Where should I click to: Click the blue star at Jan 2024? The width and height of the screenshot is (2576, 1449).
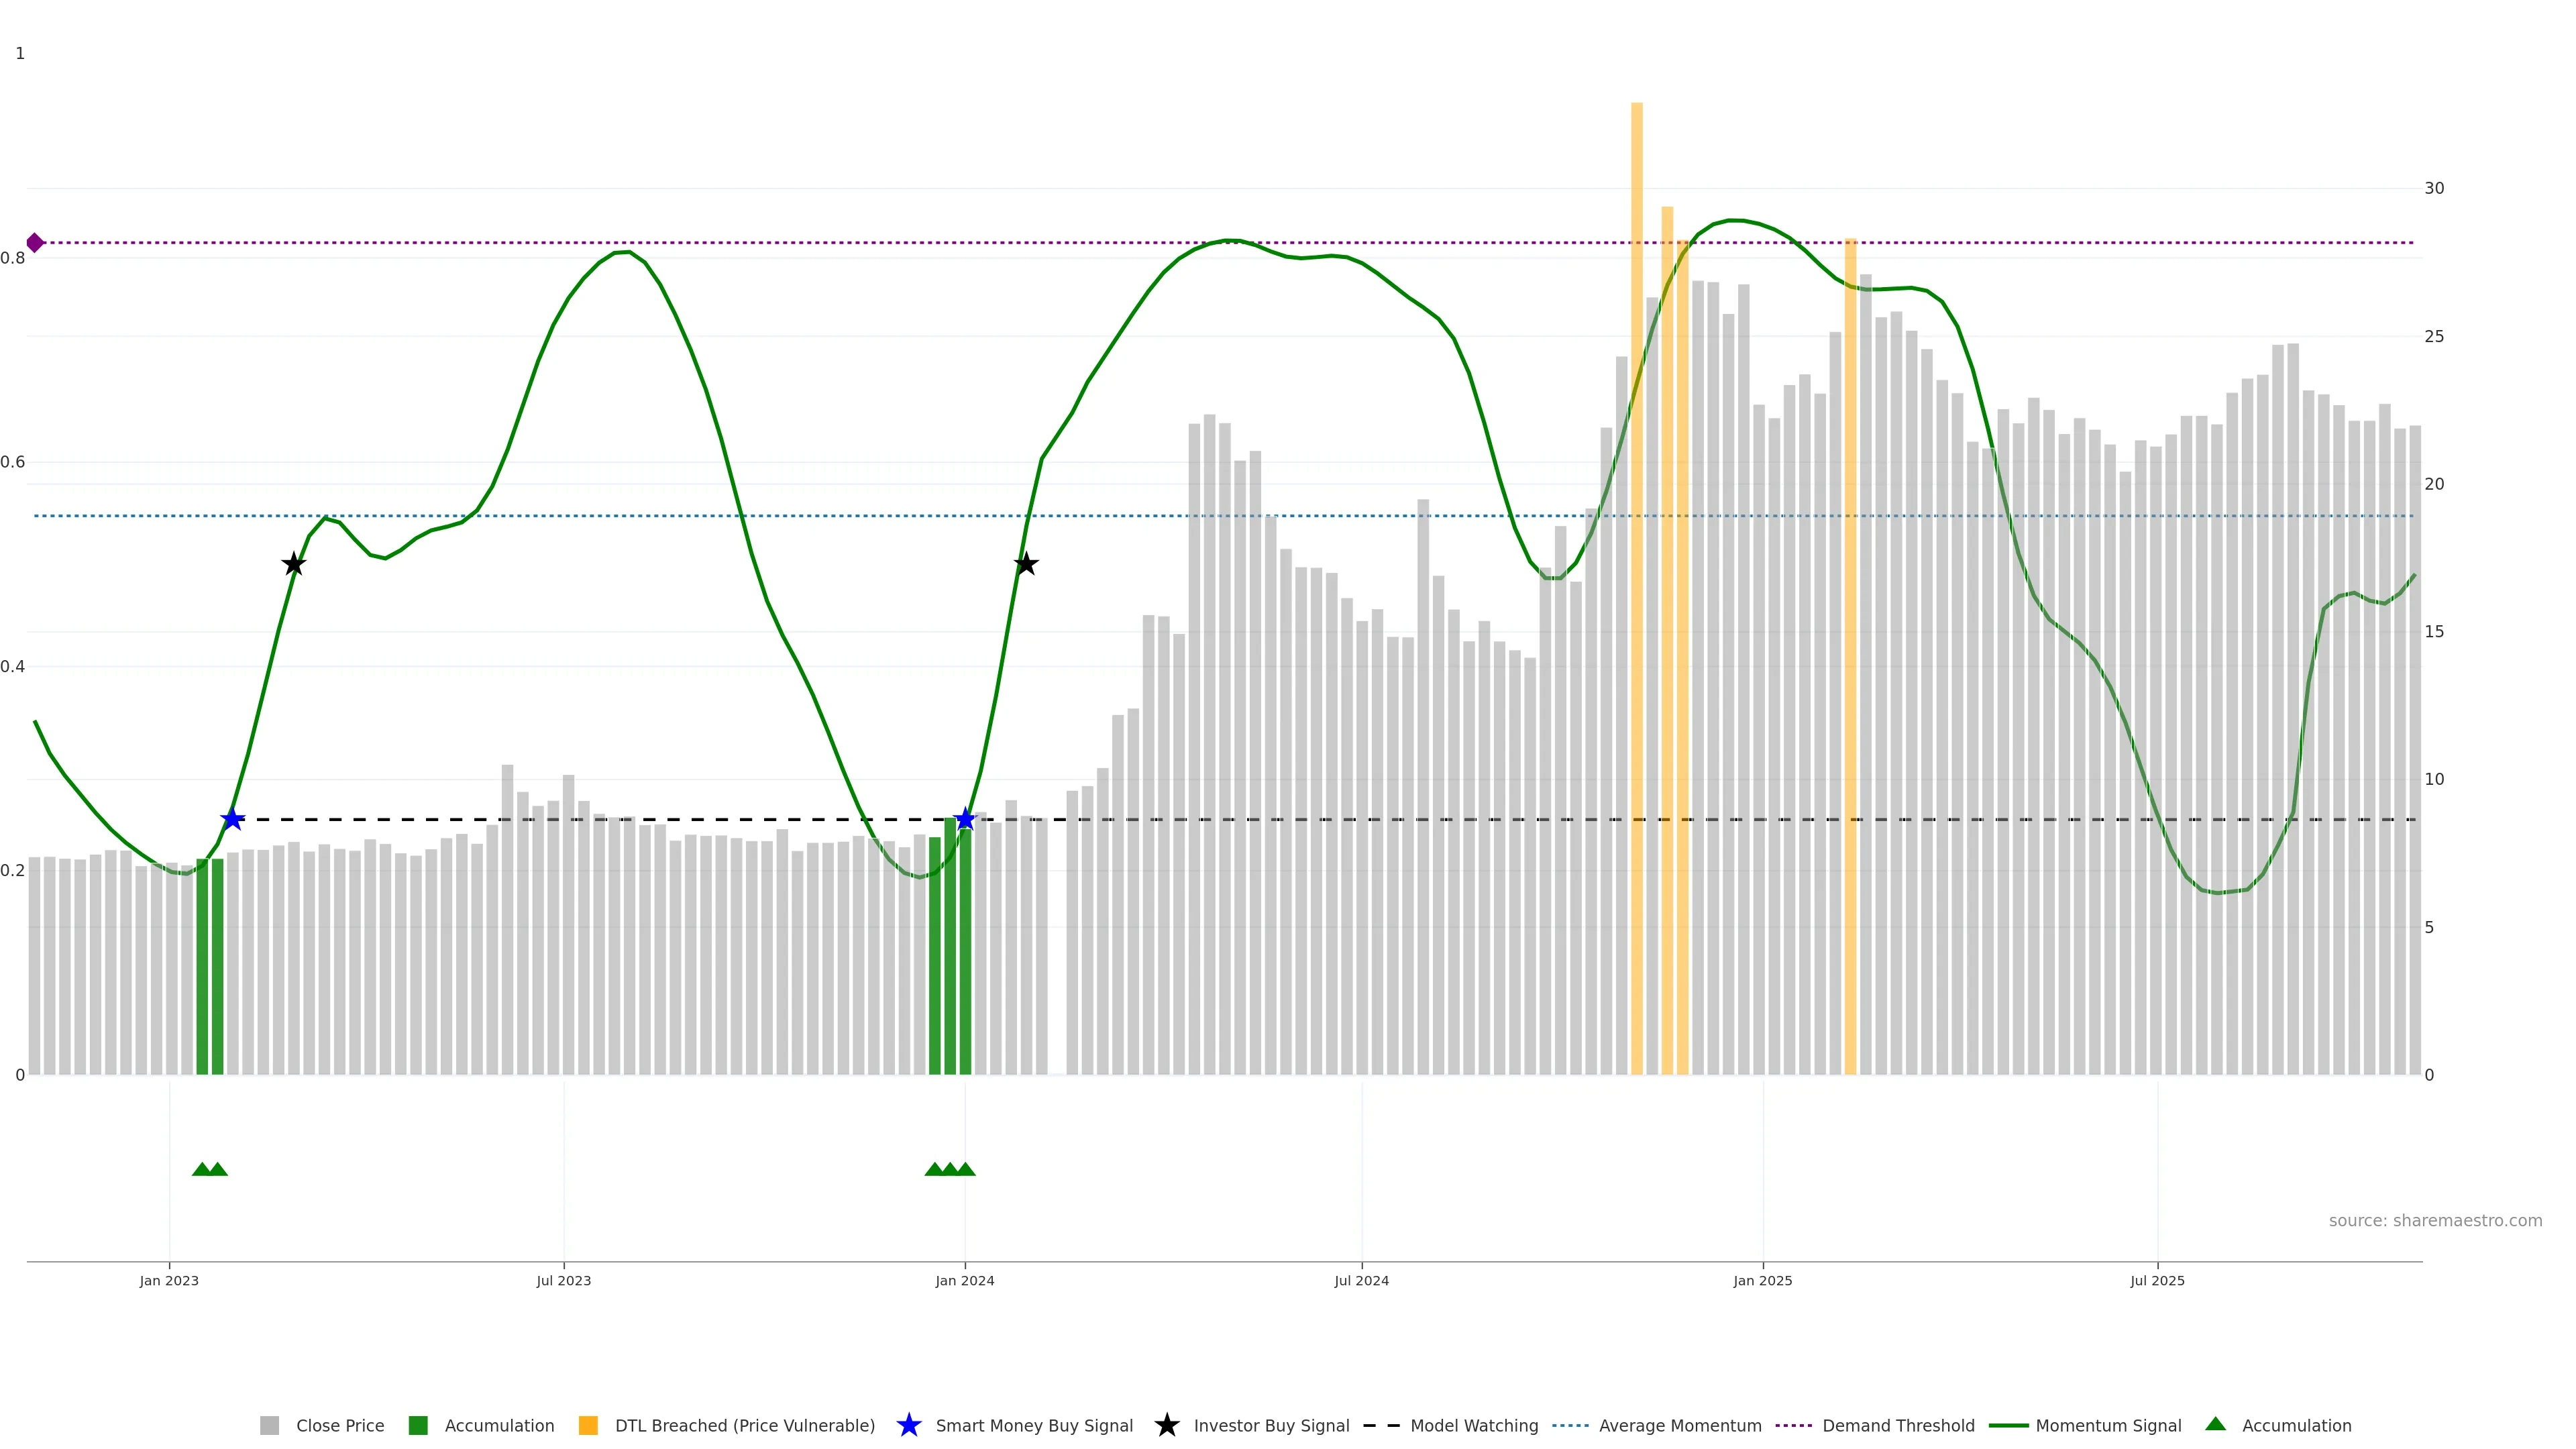pos(965,819)
